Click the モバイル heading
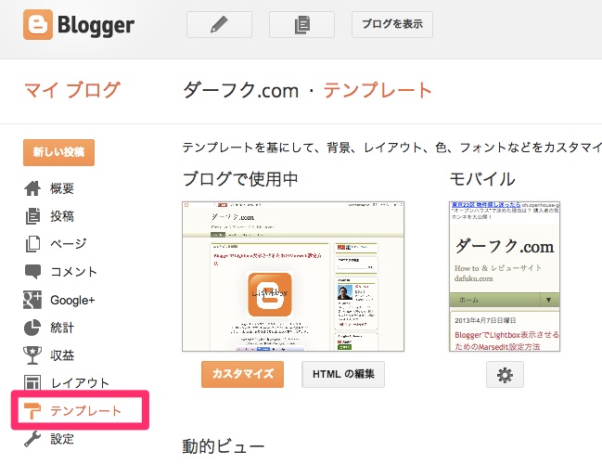Screen dimensions: 602x464 [482, 179]
